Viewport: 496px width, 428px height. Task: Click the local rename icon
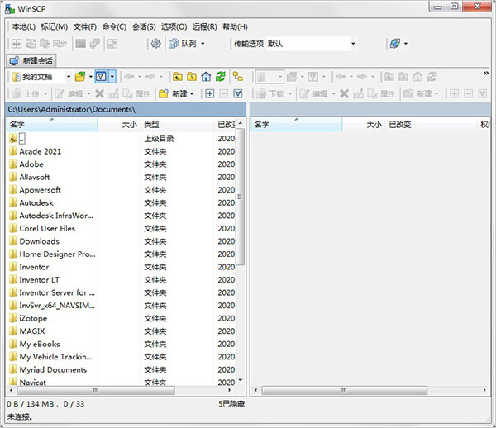click(x=113, y=93)
